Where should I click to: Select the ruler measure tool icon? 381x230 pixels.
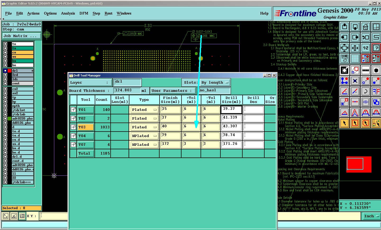(366, 70)
